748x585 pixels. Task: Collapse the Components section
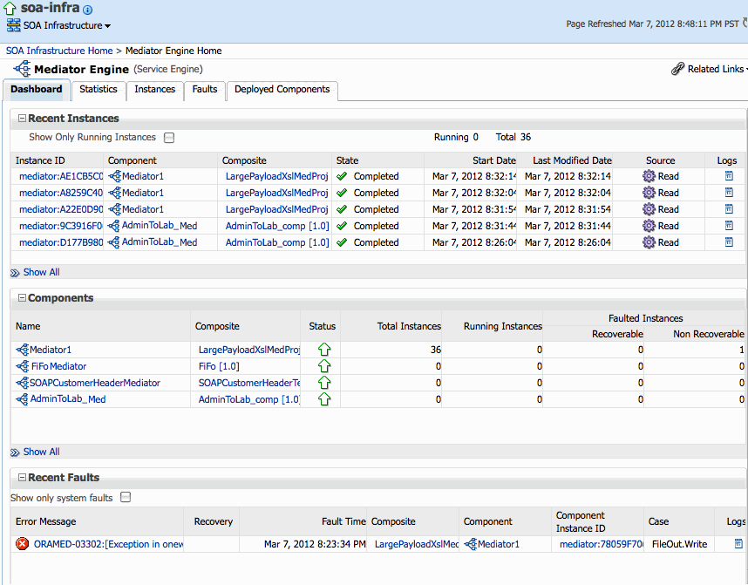pyautogui.click(x=20, y=298)
